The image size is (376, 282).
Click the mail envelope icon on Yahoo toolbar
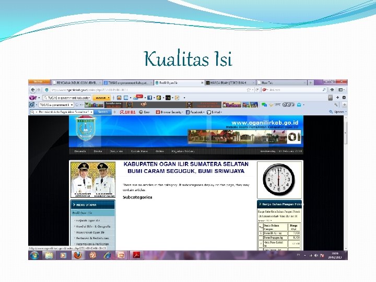(x=126, y=98)
